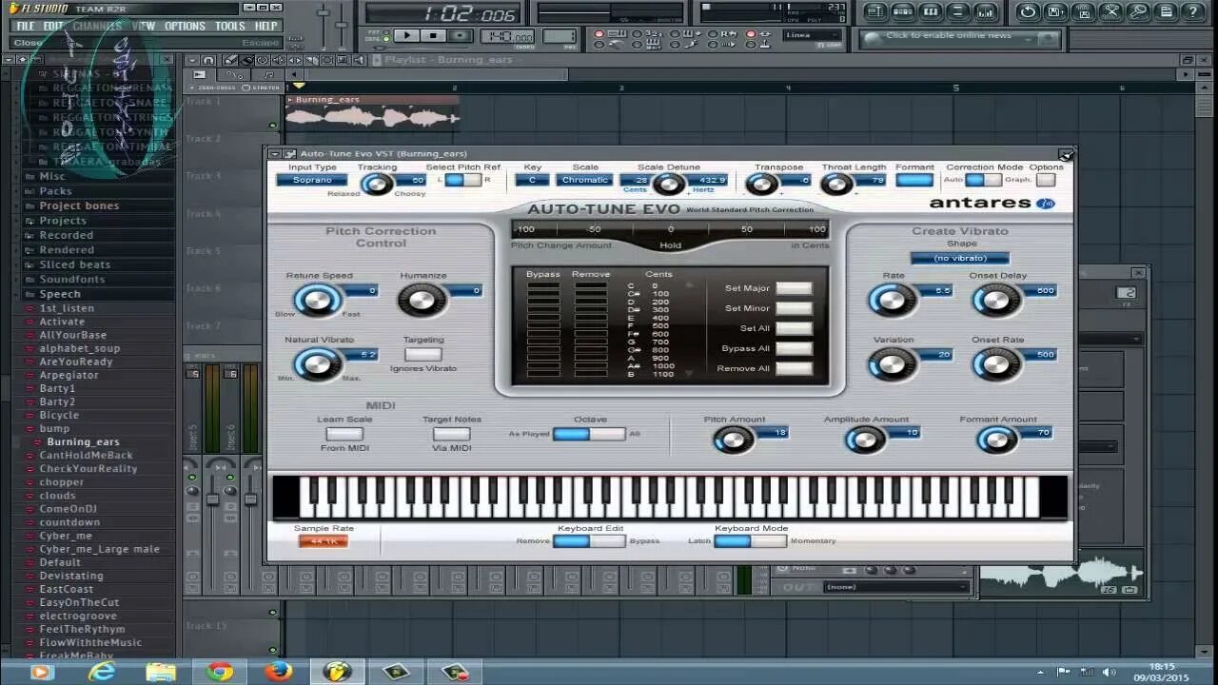The image size is (1218, 685).
Task: Toggle Correction Mode Auto/Graph switch
Action: [x=984, y=180]
